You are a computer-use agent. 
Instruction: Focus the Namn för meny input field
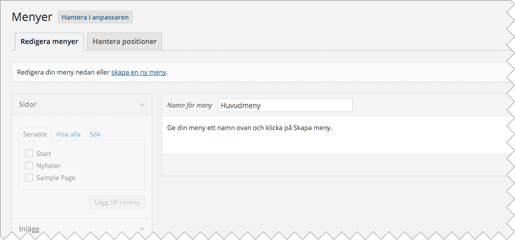tap(285, 106)
